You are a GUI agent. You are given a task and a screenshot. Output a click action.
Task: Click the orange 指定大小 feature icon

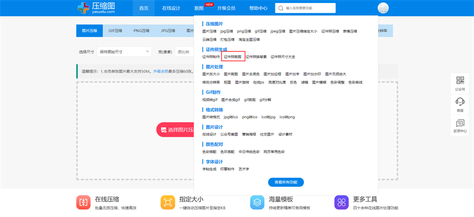[x=168, y=202]
